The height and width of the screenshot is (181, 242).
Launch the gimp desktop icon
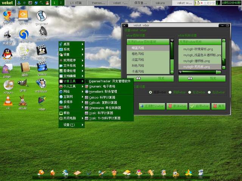click(23, 83)
